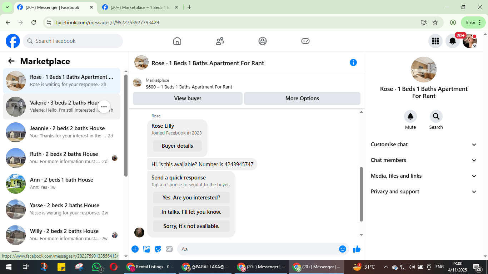Open the Friends icon in top navigation
488x274 pixels.
220,41
